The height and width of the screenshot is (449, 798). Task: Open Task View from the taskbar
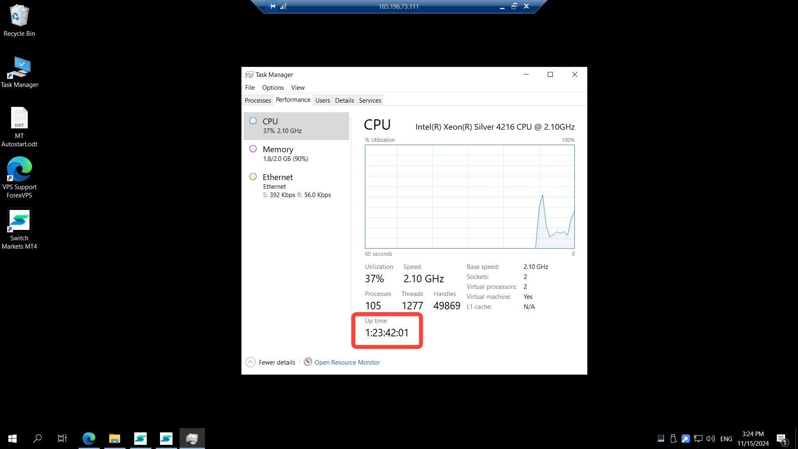(x=62, y=438)
